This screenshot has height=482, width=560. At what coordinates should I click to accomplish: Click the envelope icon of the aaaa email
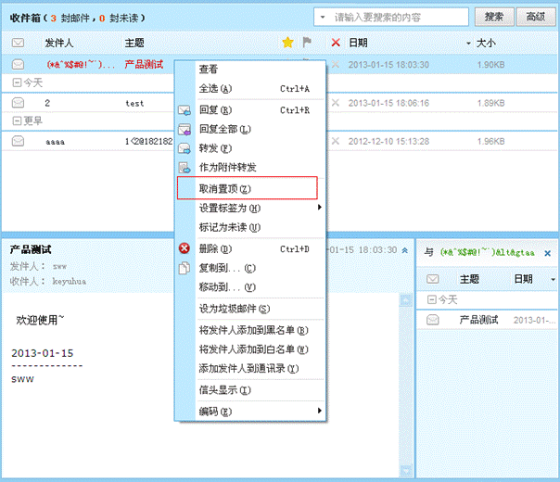click(18, 141)
